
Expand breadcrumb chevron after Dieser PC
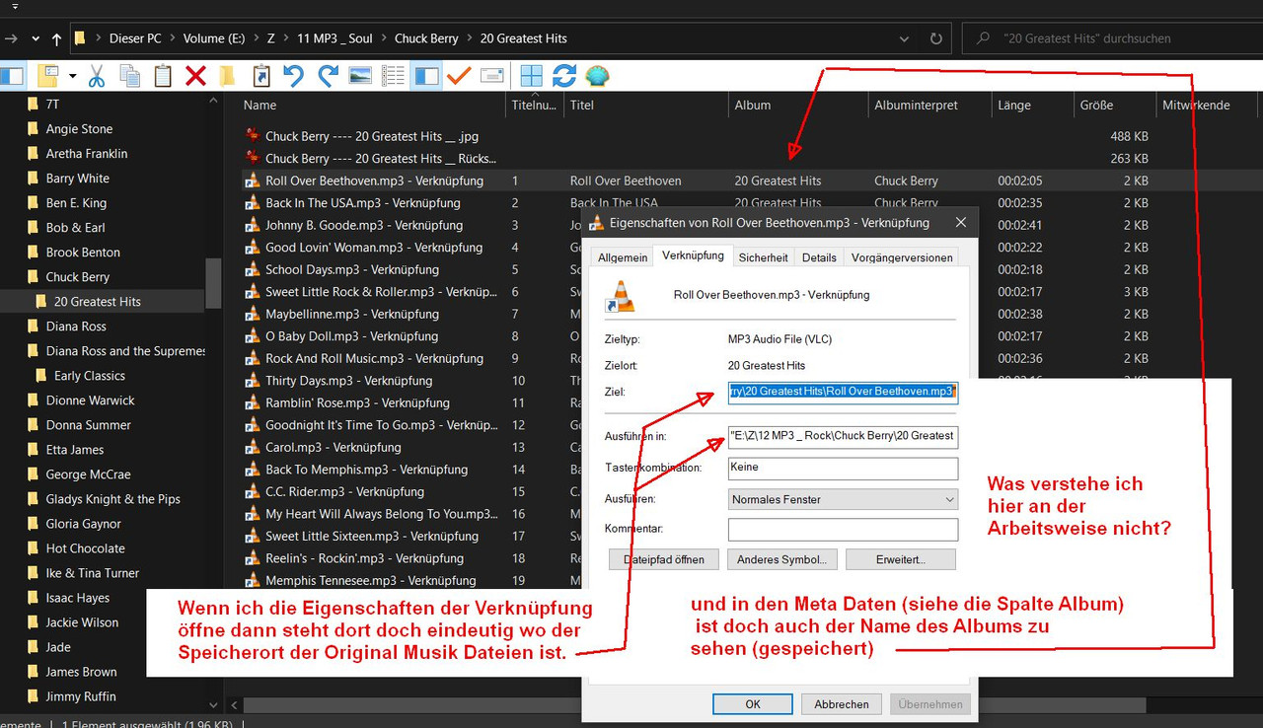(x=172, y=38)
